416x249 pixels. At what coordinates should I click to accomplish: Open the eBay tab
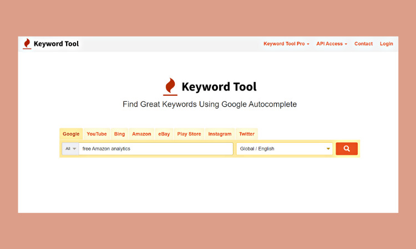click(164, 134)
